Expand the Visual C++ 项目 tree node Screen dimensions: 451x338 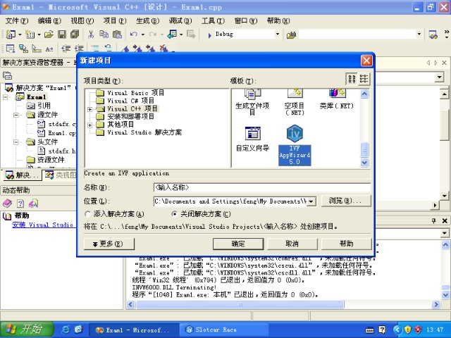pos(90,109)
